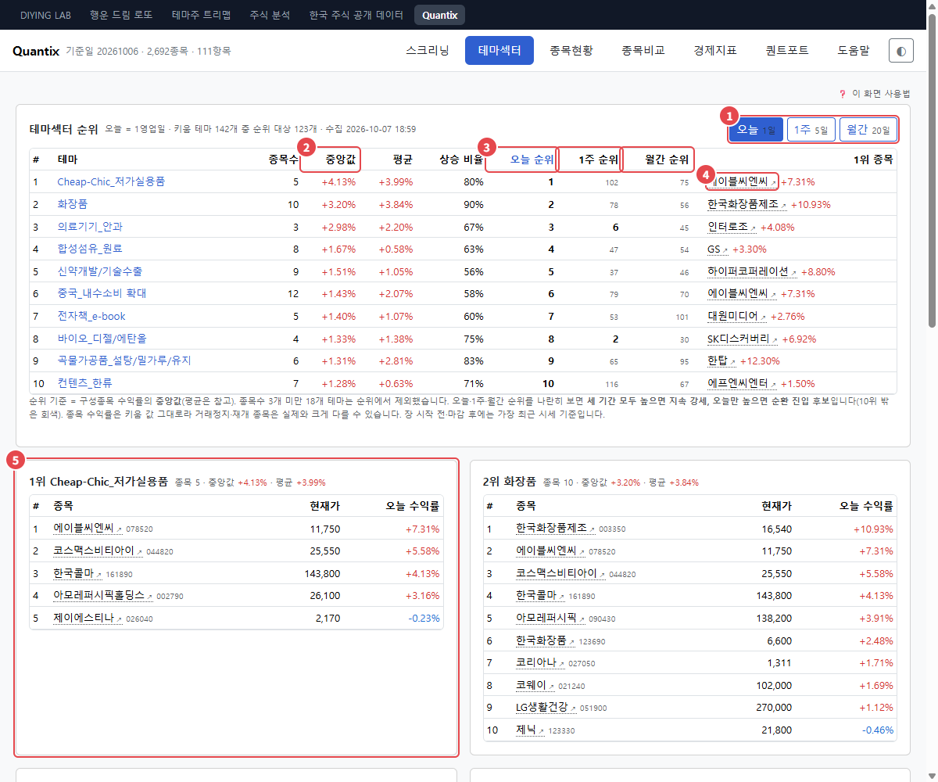Open the 화장품 theme in ranking table
The image size is (938, 782).
(x=72, y=204)
